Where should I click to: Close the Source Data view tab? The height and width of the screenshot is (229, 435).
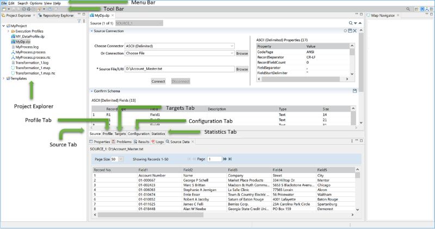coord(193,141)
